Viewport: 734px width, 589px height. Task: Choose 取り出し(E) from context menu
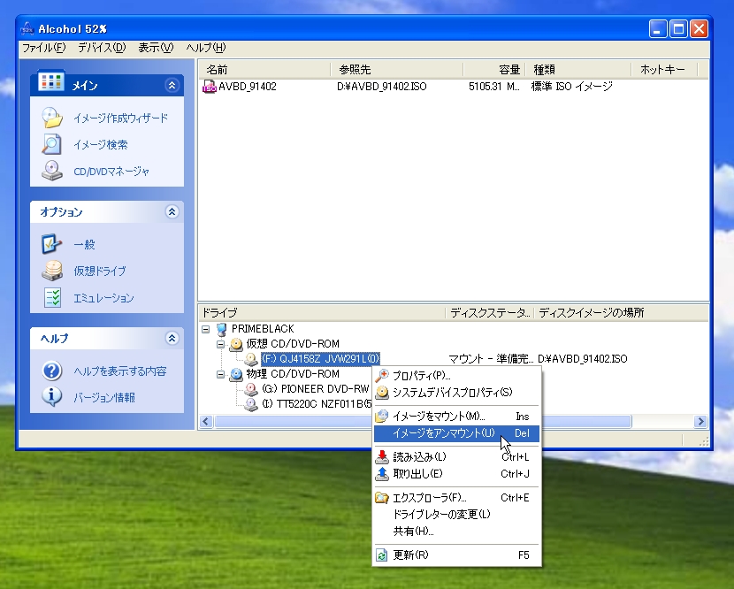tap(456, 474)
